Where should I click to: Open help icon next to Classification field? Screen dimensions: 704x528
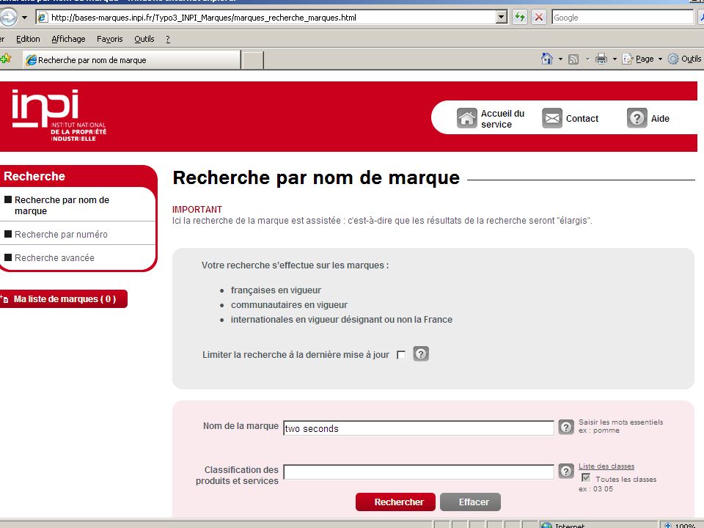point(565,471)
